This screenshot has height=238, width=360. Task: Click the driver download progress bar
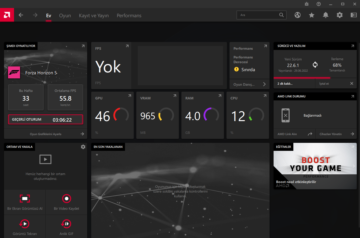pos(315,78)
